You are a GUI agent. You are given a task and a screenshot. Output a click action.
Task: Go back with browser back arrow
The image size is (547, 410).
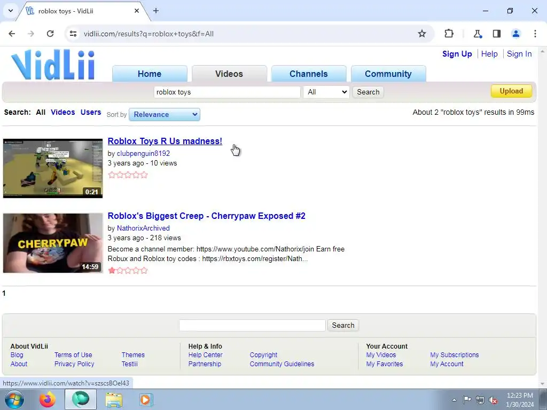(12, 34)
